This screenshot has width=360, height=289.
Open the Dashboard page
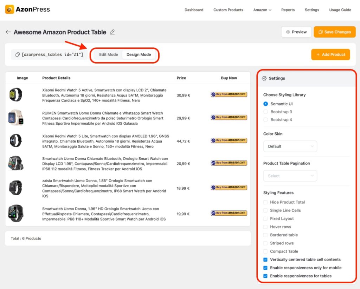(194, 10)
